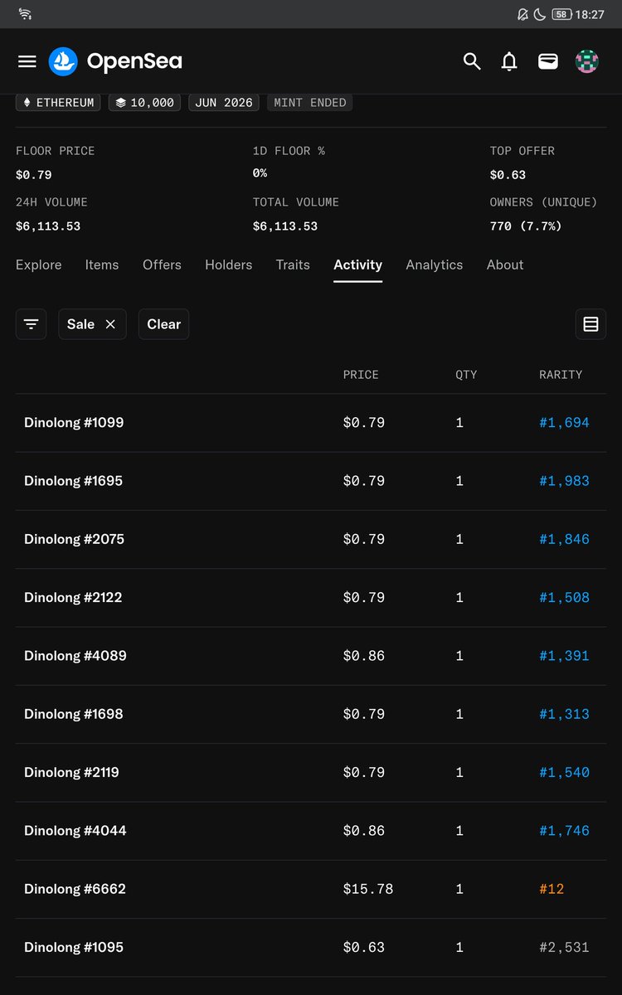Select the Ethereum chain badge
Screen dimensions: 622x995
pyautogui.click(x=58, y=103)
